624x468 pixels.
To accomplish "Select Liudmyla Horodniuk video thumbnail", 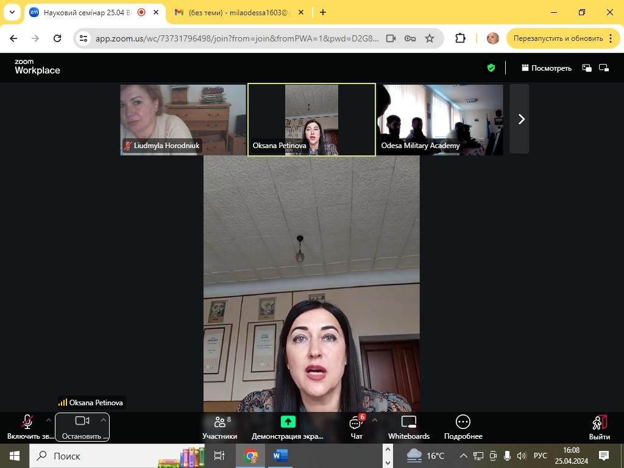I will tap(183, 120).
